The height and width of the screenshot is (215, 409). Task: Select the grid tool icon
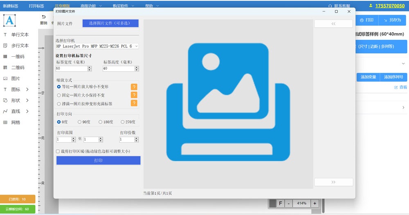click(x=5, y=122)
